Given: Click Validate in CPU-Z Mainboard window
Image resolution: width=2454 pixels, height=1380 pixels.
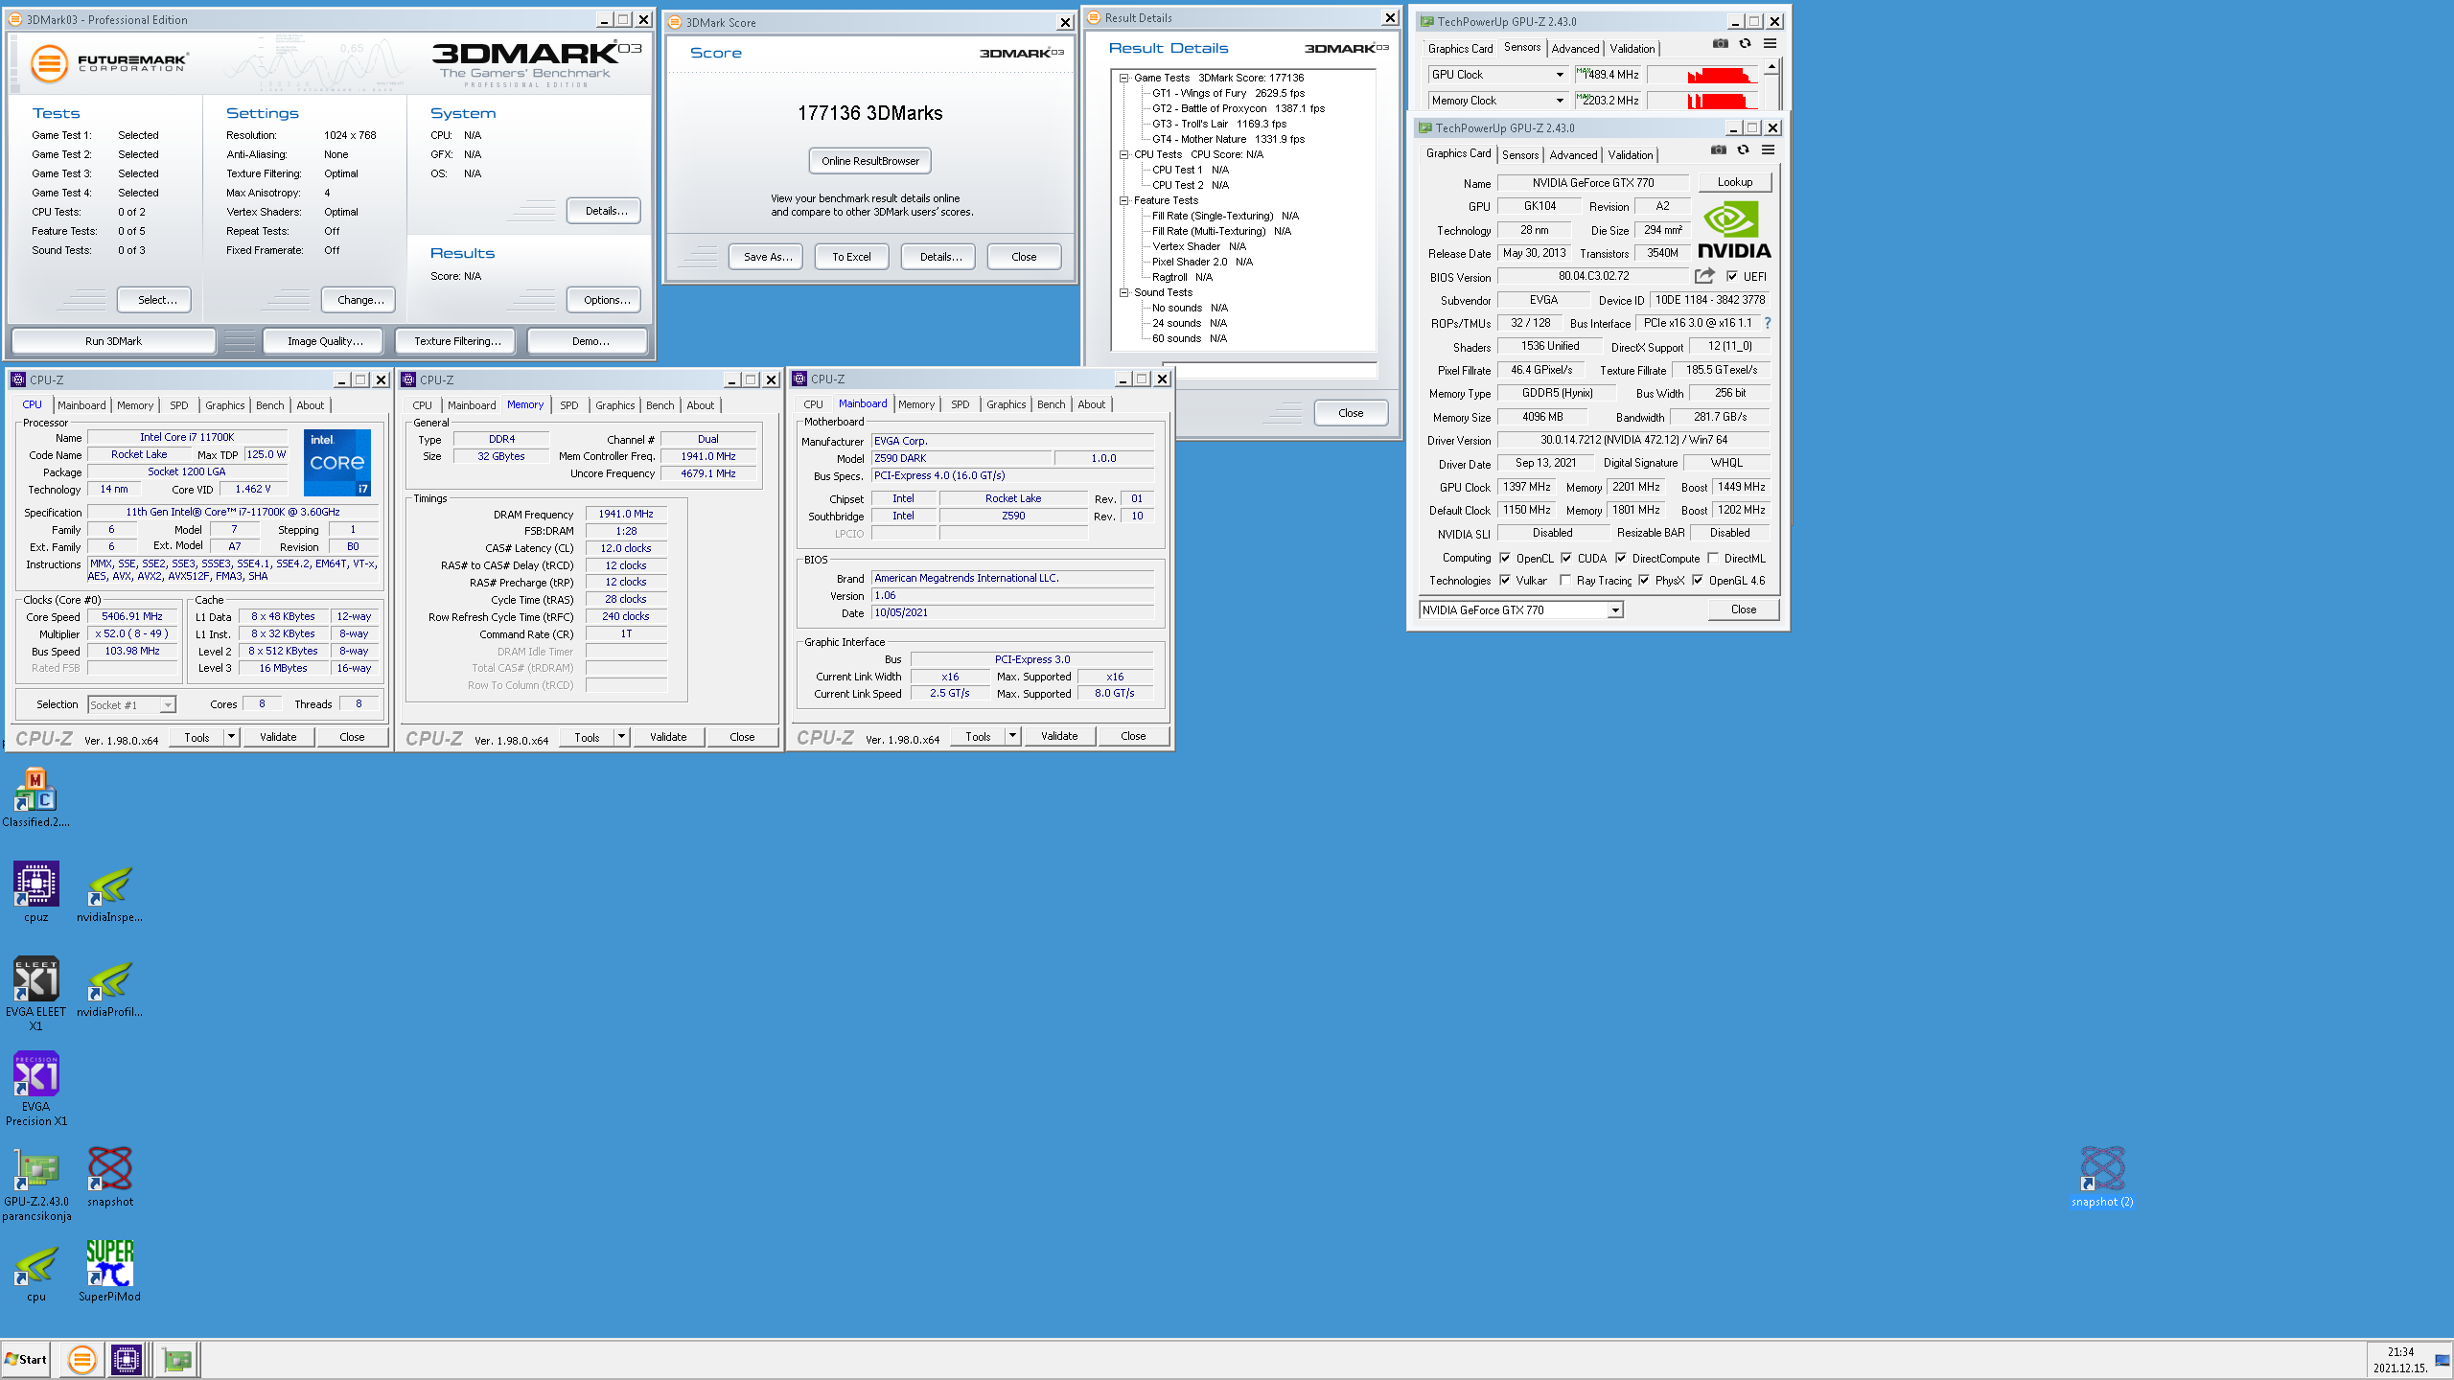Looking at the screenshot, I should [1058, 736].
